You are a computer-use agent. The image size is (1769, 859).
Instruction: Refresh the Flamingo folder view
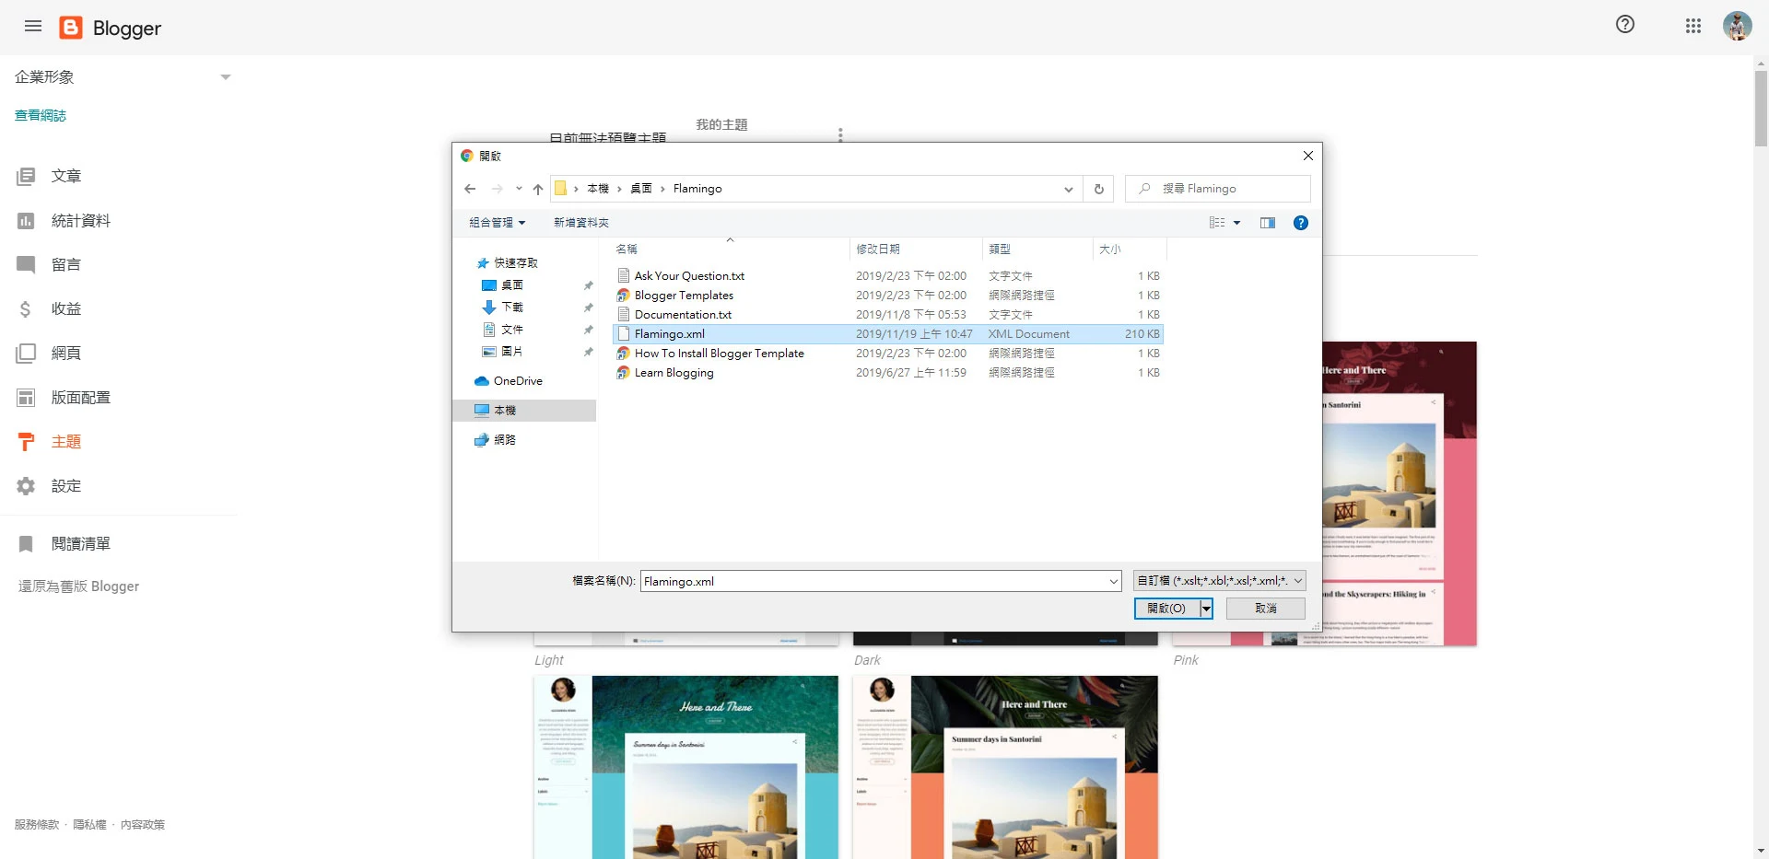(1099, 189)
